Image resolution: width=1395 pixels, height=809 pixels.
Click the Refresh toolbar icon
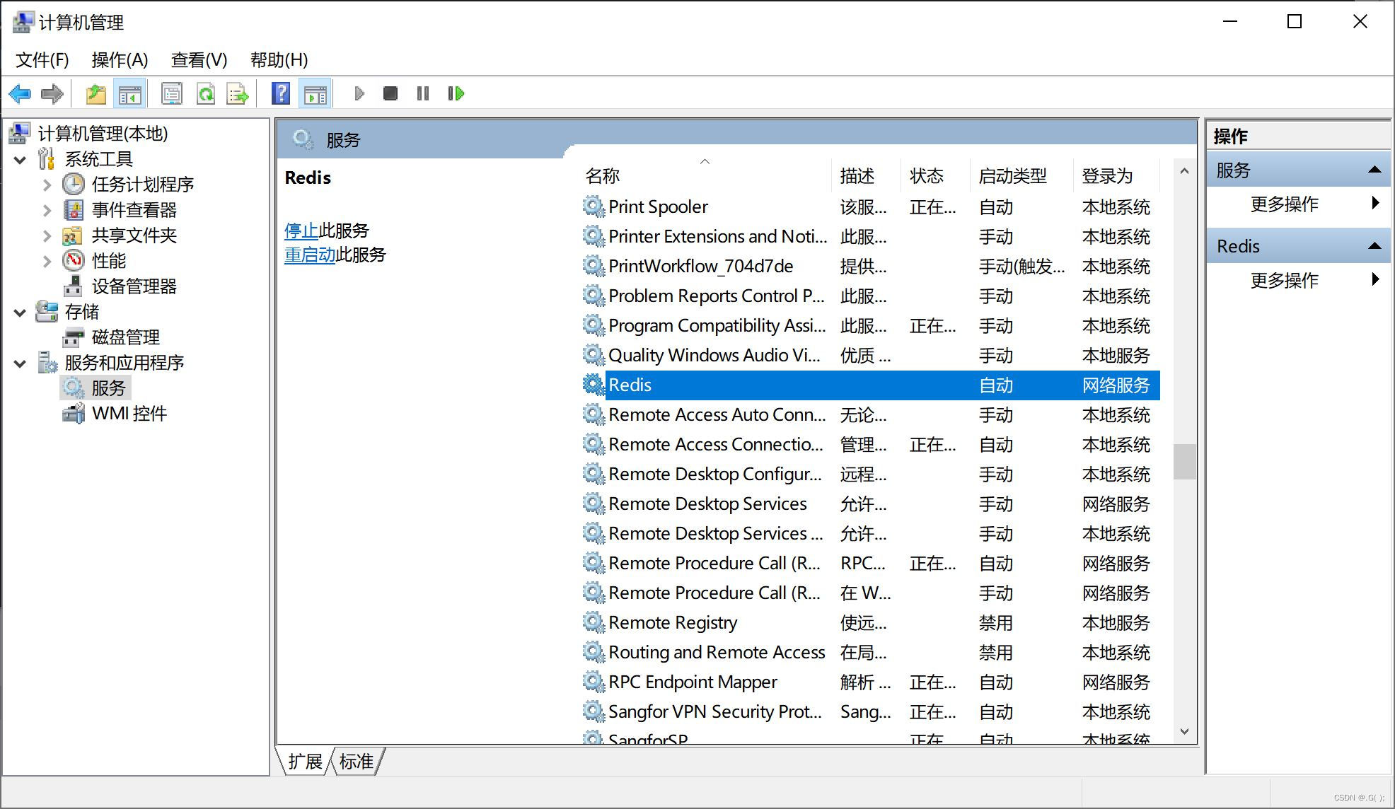(x=206, y=93)
